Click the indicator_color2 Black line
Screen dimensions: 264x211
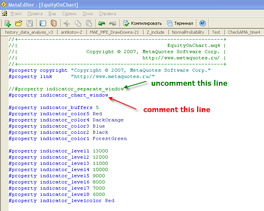tap(58, 132)
